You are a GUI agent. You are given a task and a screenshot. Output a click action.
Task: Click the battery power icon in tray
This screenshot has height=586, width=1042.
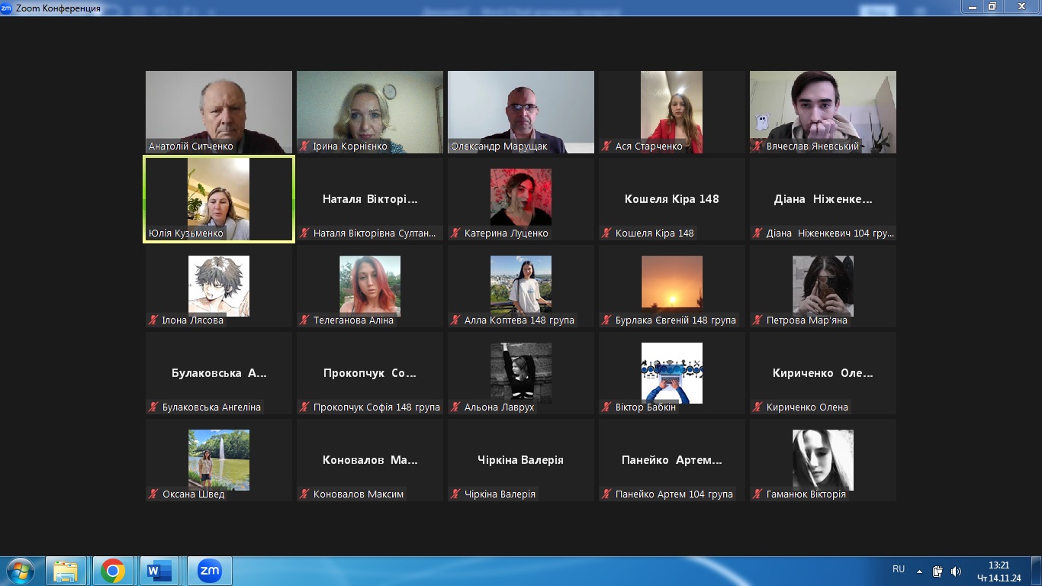(937, 571)
